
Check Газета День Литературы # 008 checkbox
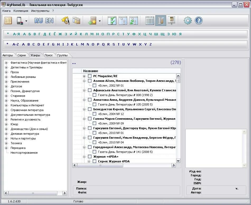point(94,95)
